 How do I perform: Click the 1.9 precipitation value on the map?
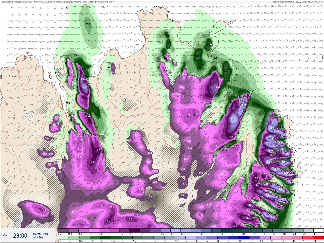(227, 150)
